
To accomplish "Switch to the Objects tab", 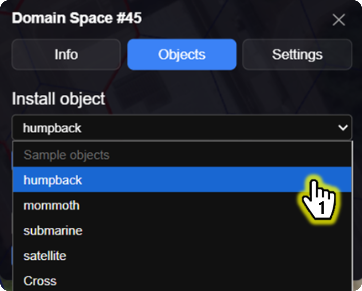I will (x=182, y=55).
